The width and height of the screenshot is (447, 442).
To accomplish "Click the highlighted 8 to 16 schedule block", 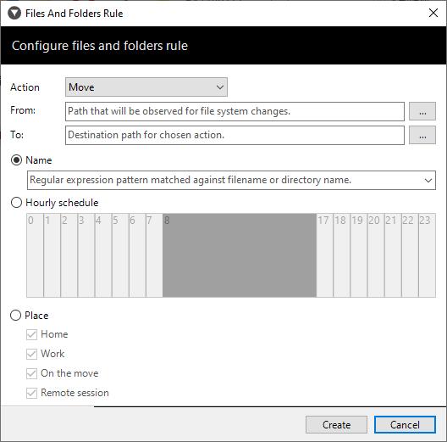I will [240, 255].
